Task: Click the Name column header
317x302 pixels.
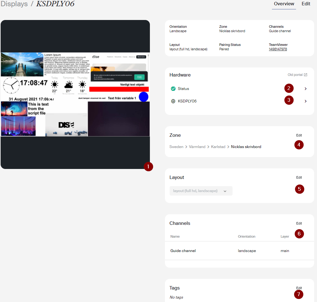Action: coord(175,236)
